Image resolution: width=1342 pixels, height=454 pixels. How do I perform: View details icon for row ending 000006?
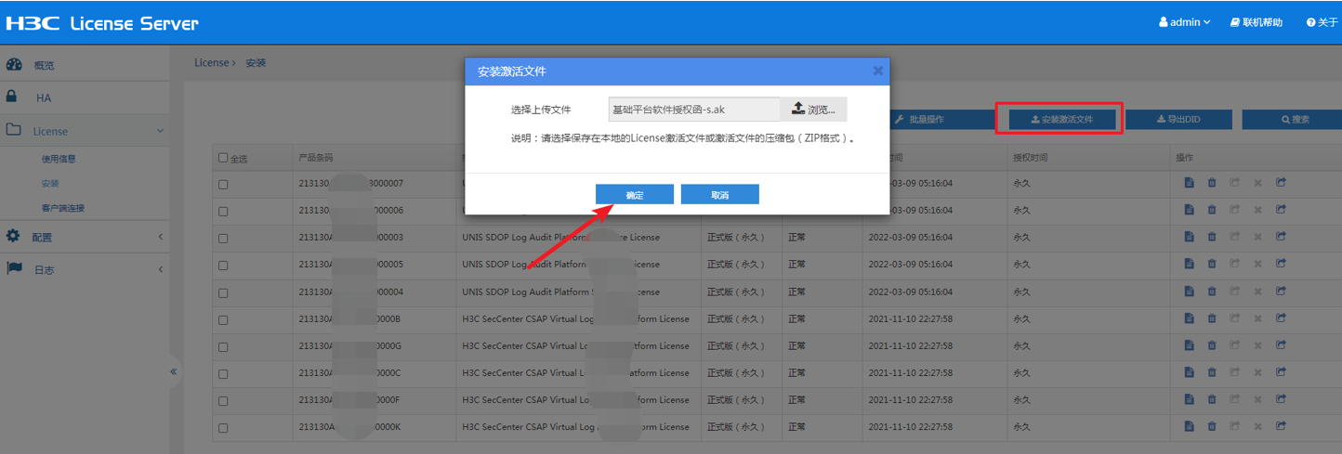1189,210
